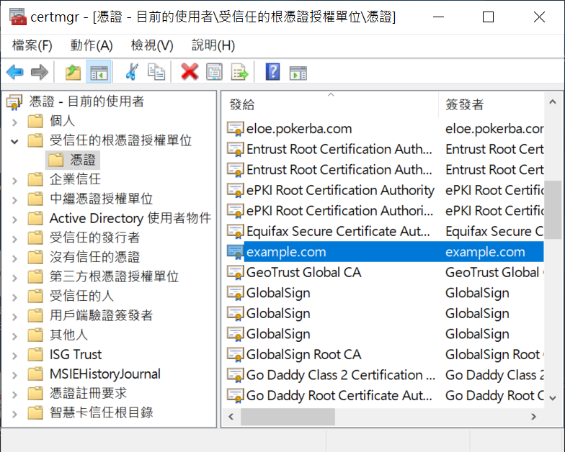
Task: Expand the Active Directory 使用者物件 node
Action: 14,220
